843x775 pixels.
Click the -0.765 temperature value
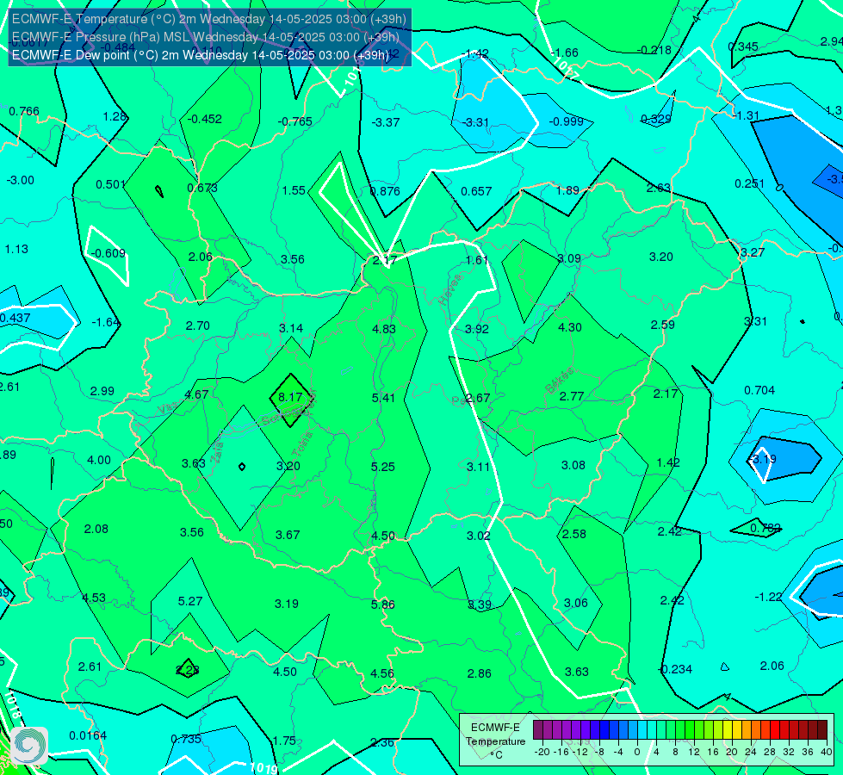point(294,121)
